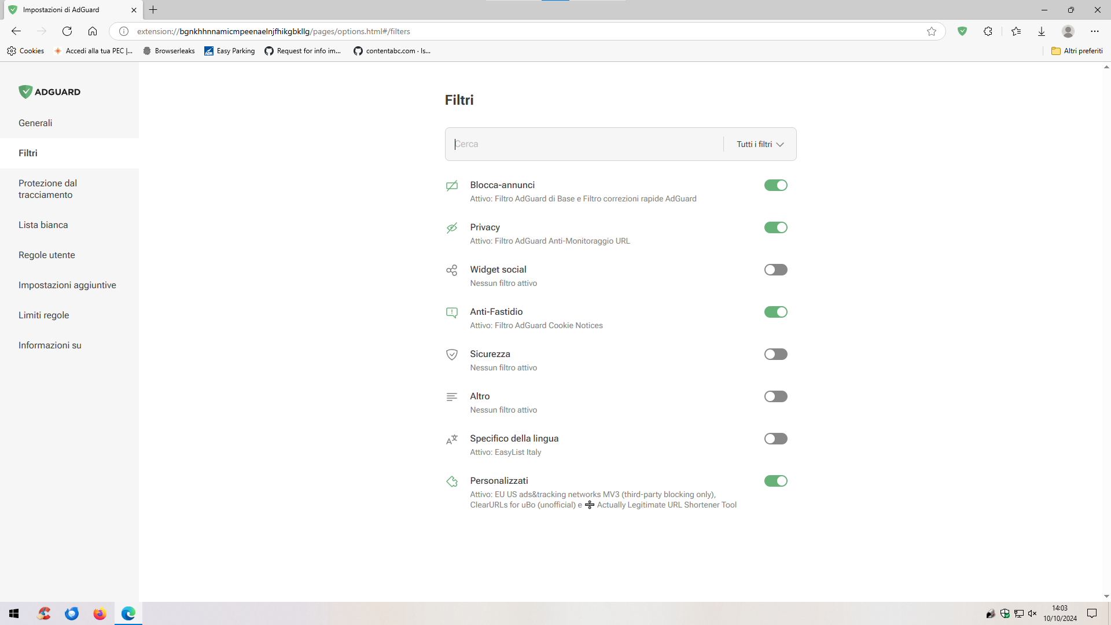Screen dimensions: 1111x625
Task: Open the Cookies bookmark
Action: [x=25, y=51]
